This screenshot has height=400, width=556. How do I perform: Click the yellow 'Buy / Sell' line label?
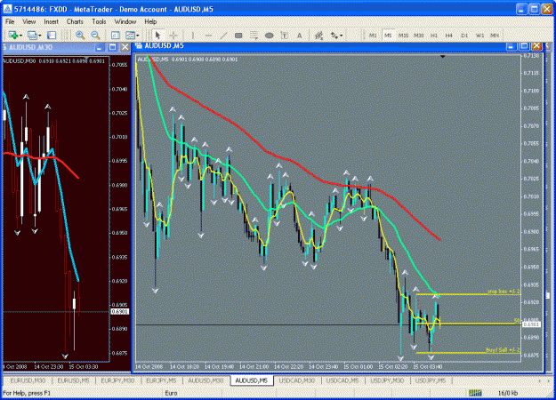click(x=503, y=350)
